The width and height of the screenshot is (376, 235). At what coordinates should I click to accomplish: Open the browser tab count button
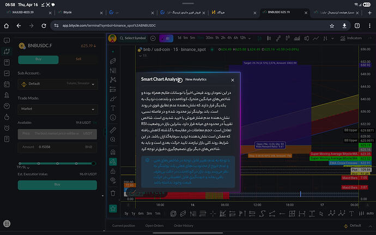[x=357, y=26]
